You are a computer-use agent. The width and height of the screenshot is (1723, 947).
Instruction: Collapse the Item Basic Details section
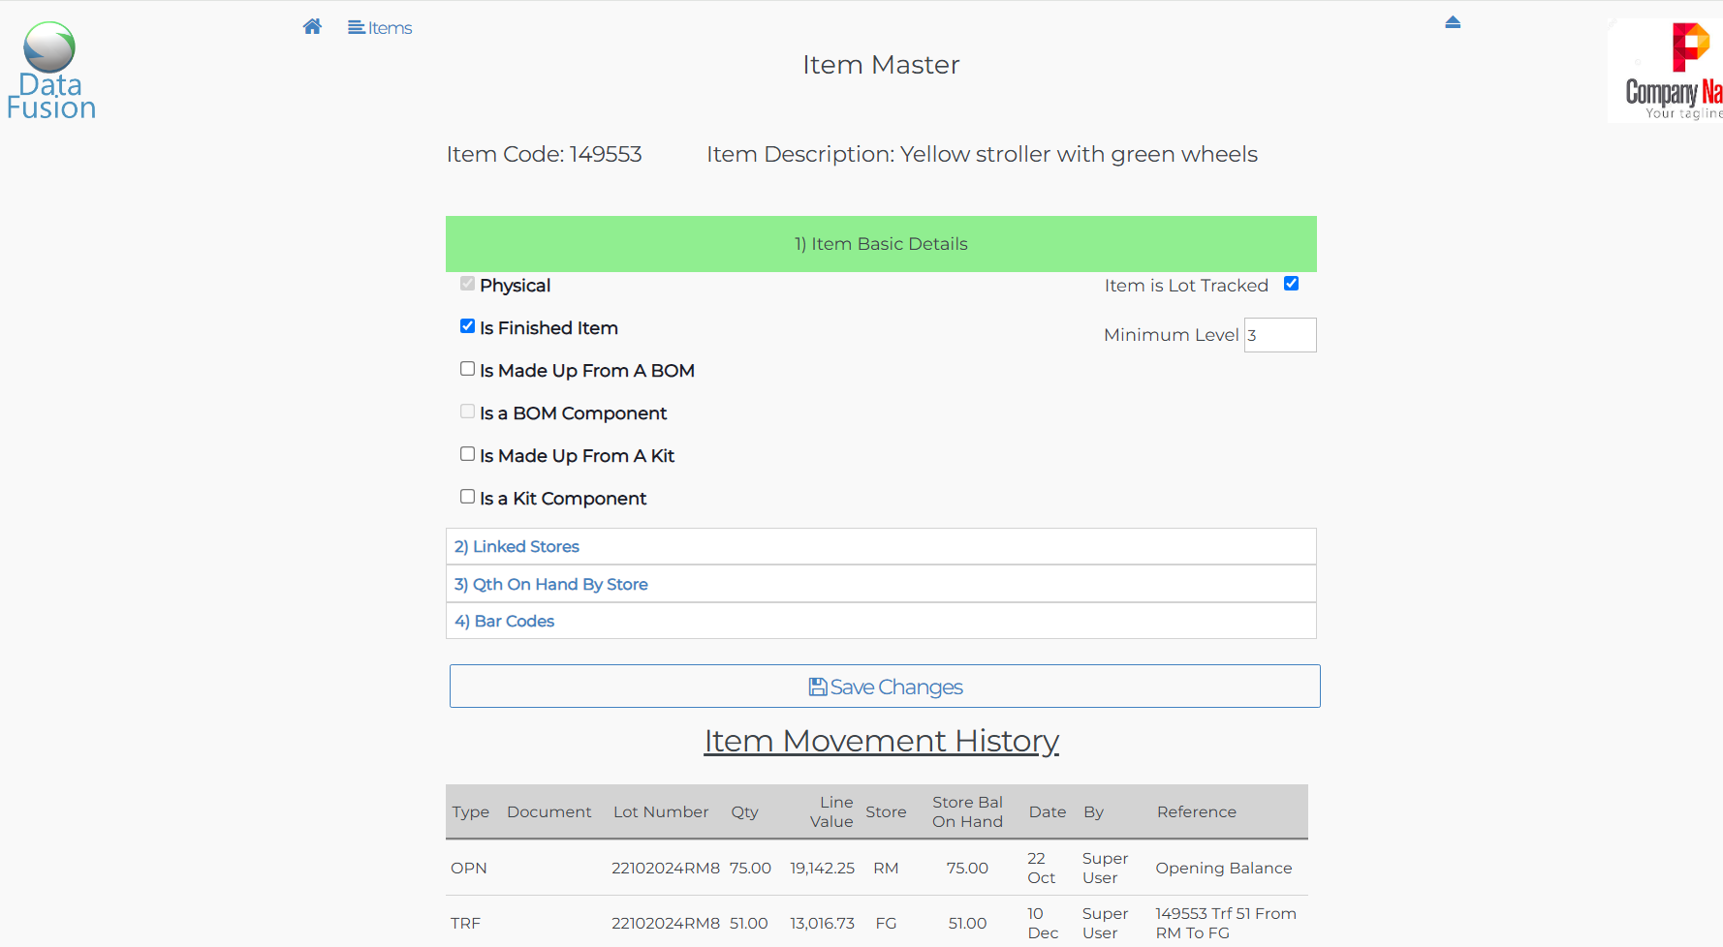pyautogui.click(x=880, y=244)
